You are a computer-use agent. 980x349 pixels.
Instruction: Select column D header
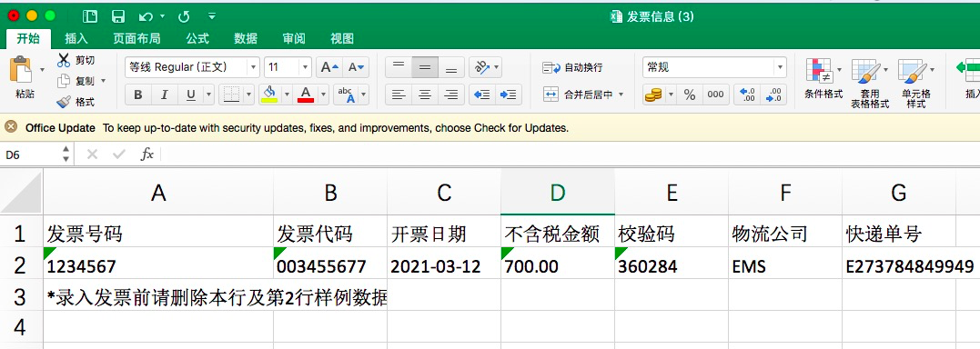click(558, 194)
